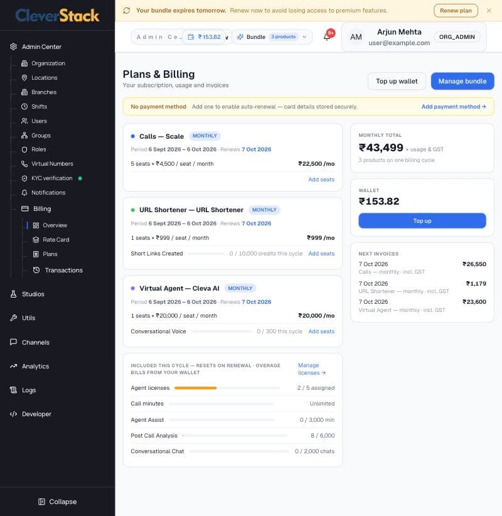Viewport: 502px width, 516px height.
Task: Click the Roles shield icon
Action: 24,149
